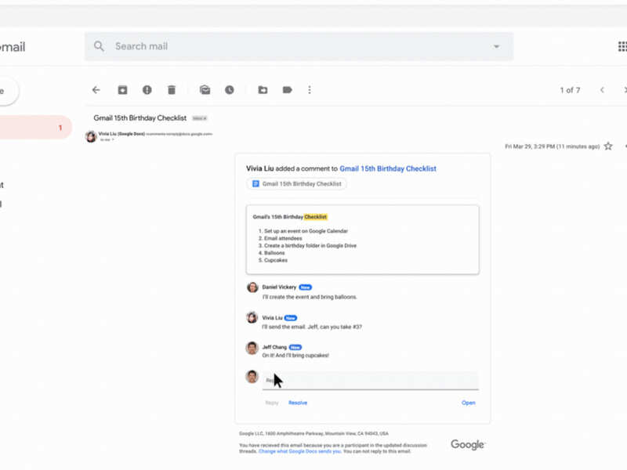This screenshot has width=627, height=470.
Task: Open the Move to folder icon
Action: click(263, 90)
